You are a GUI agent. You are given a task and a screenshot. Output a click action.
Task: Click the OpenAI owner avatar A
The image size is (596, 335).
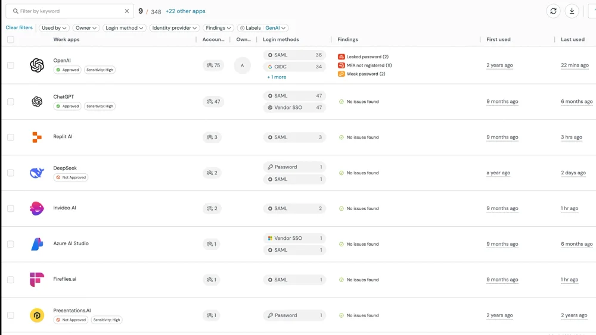242,65
